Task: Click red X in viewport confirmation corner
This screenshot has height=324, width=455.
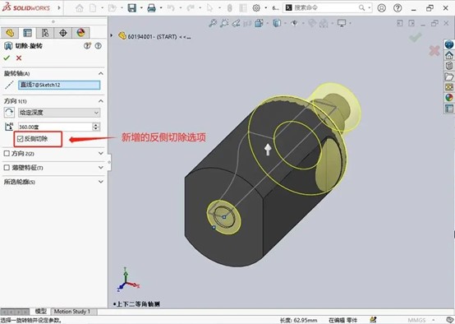Action: click(434, 51)
